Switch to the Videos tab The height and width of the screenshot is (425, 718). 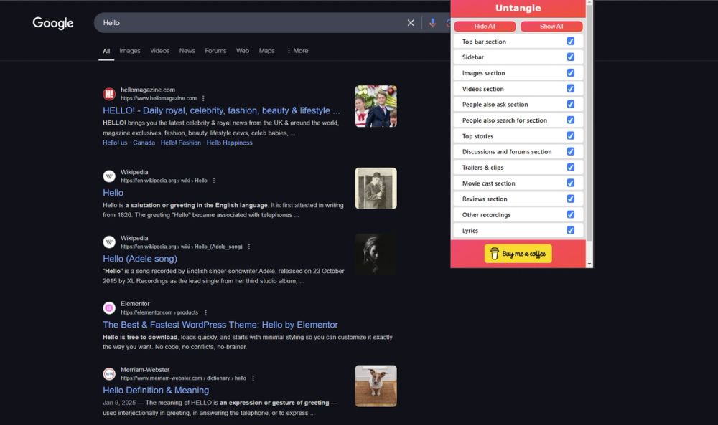pyautogui.click(x=160, y=51)
